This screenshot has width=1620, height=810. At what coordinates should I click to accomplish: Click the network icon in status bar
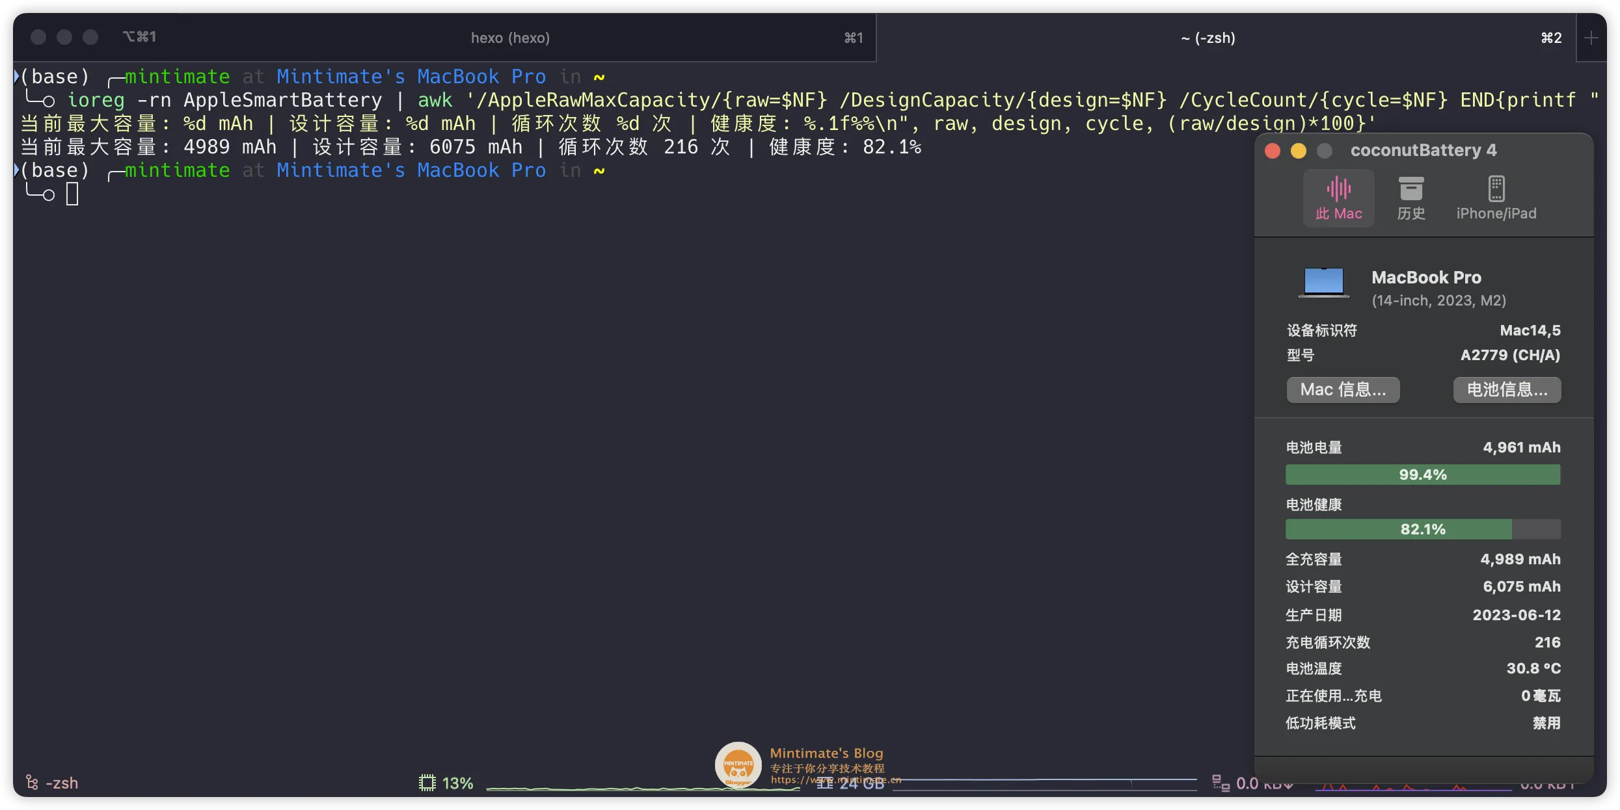click(x=1221, y=783)
